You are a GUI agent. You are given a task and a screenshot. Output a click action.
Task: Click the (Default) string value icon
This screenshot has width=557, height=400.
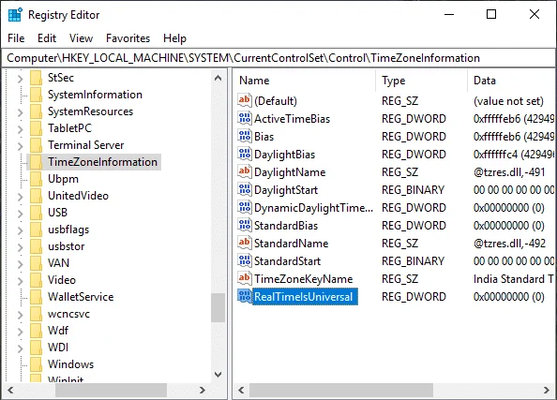click(245, 100)
